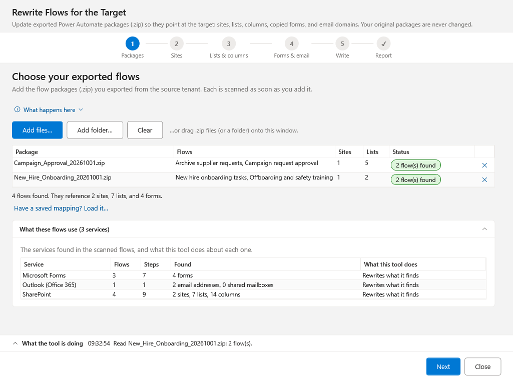Click the Service column header

click(66, 264)
